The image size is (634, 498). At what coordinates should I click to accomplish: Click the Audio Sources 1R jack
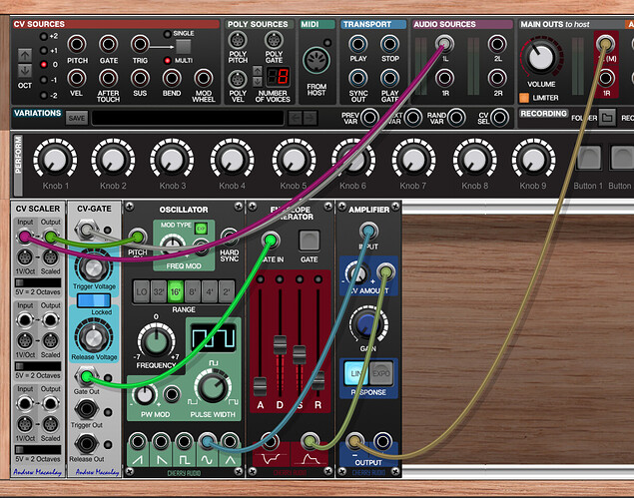pos(444,78)
